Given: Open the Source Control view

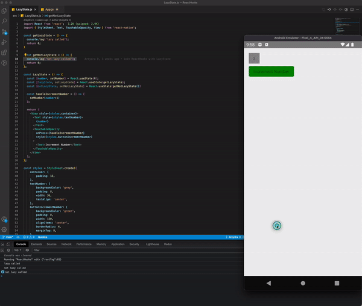Looking at the screenshot, I should click(4, 31).
